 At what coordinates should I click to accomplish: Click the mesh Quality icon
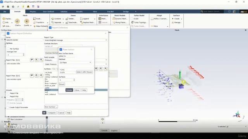27,21
